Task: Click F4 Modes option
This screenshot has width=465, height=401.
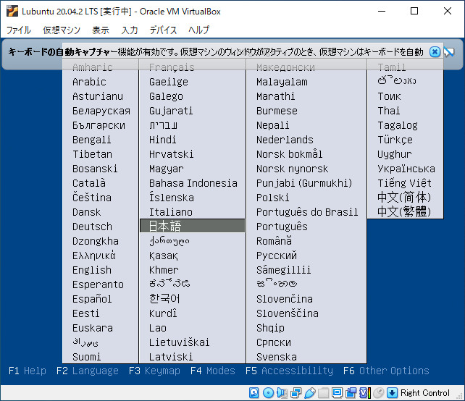Action: coord(213,371)
